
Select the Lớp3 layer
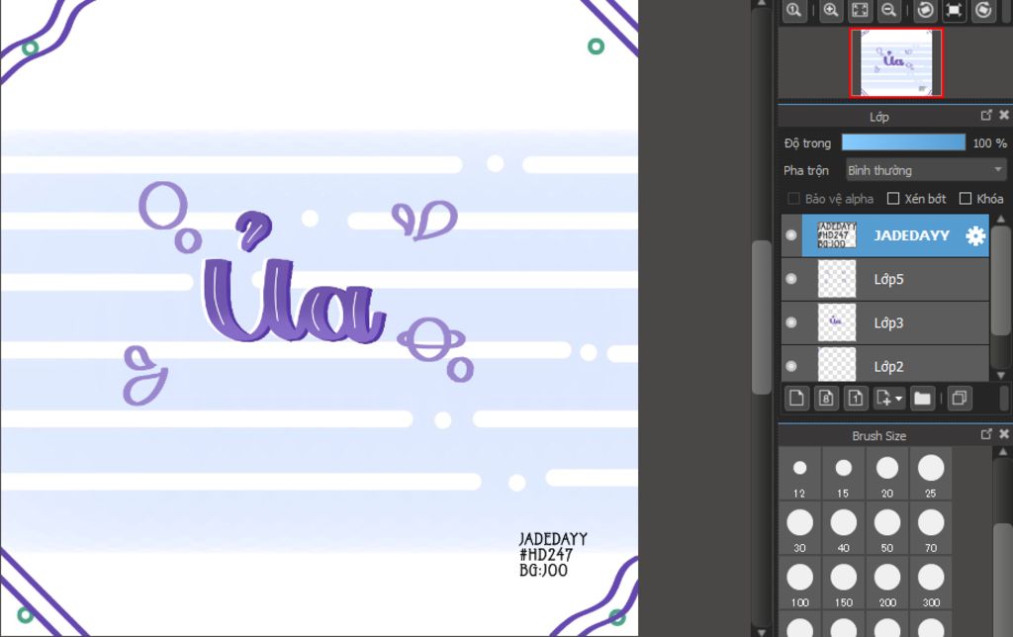894,322
